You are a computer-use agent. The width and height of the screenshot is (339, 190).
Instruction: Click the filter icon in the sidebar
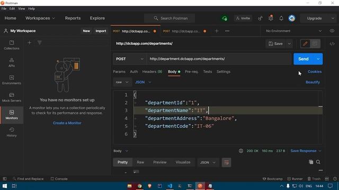40,43
